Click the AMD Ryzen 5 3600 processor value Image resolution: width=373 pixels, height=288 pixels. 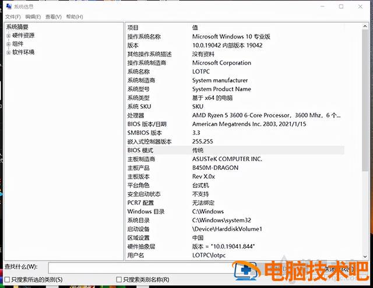(x=266, y=115)
